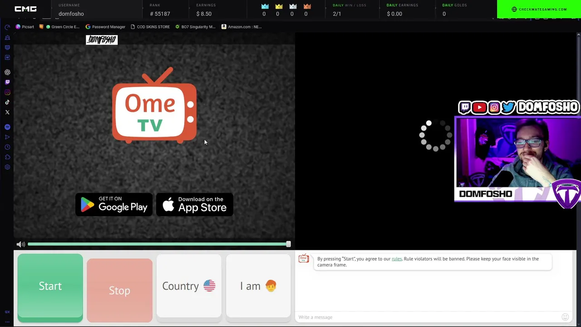Open Instagram from the browser sidebar
581x327 pixels.
[7, 92]
